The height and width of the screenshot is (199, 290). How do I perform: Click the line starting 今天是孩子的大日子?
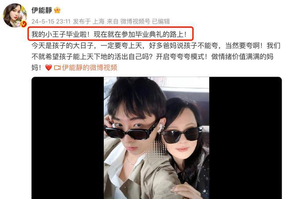tap(156, 46)
